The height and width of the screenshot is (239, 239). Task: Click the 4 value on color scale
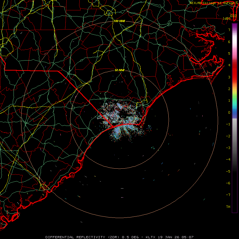pyautogui.click(x=229, y=65)
